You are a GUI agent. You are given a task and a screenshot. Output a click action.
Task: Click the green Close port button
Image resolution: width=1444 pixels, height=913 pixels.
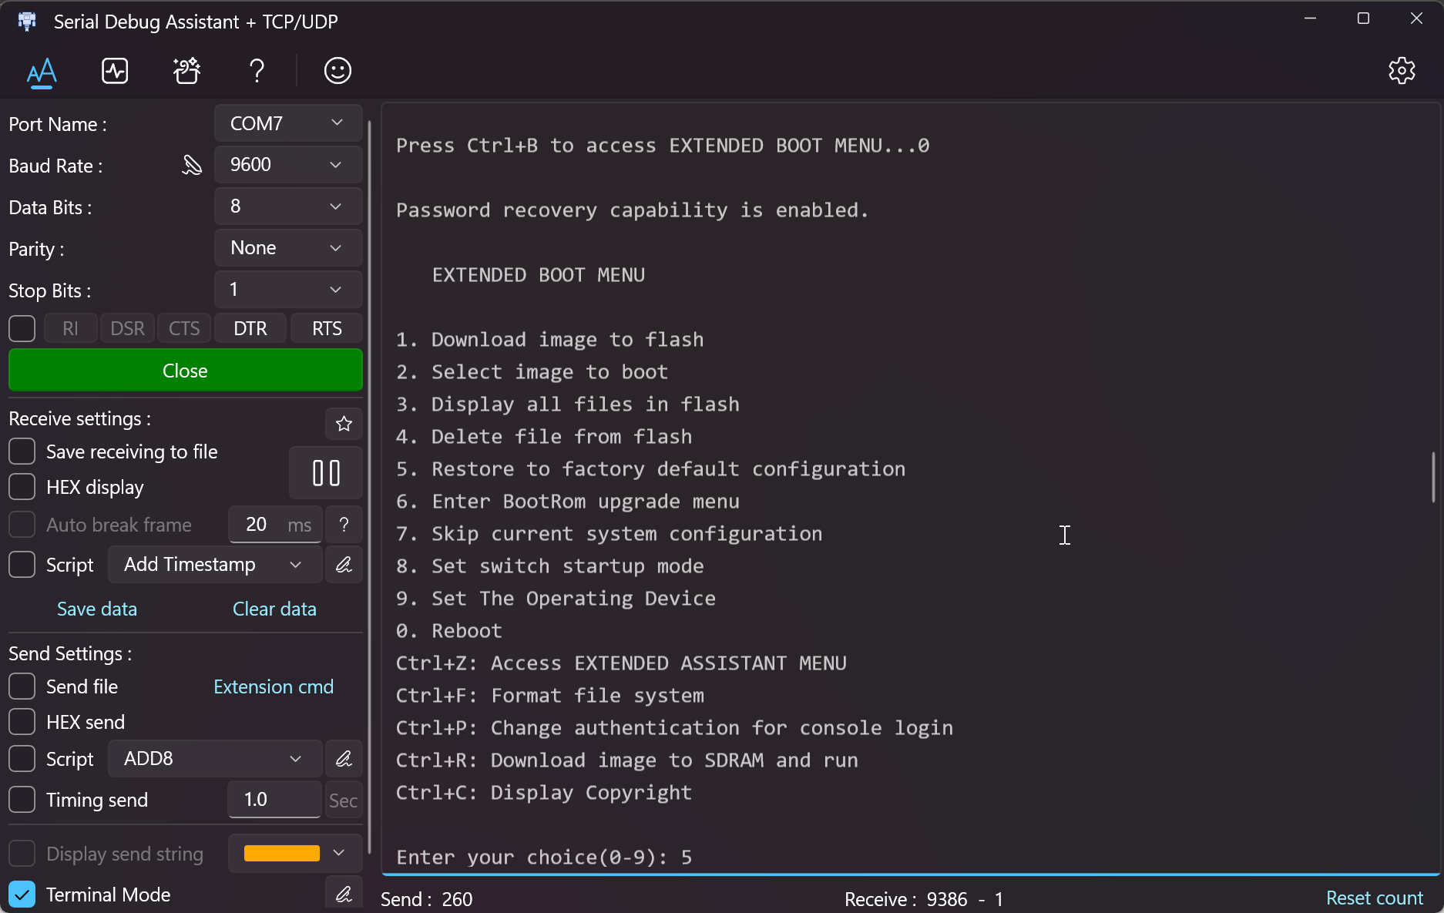click(x=185, y=371)
